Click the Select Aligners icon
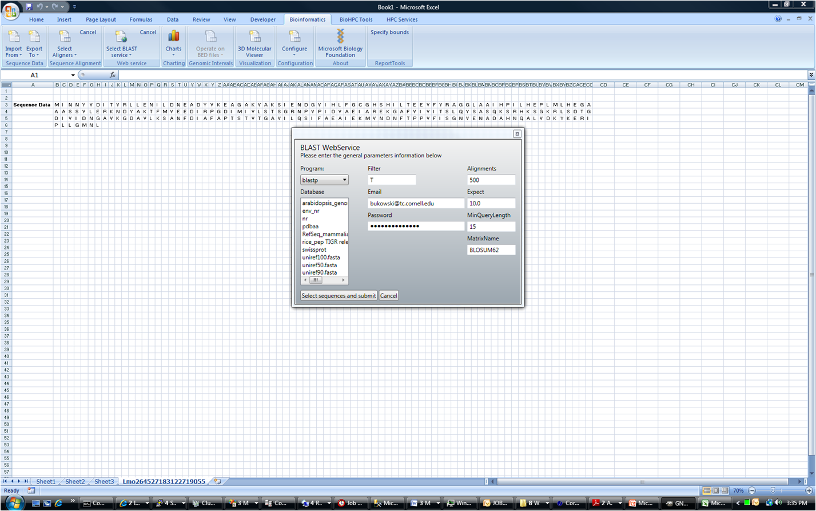This screenshot has height=511, width=816. pyautogui.click(x=65, y=37)
